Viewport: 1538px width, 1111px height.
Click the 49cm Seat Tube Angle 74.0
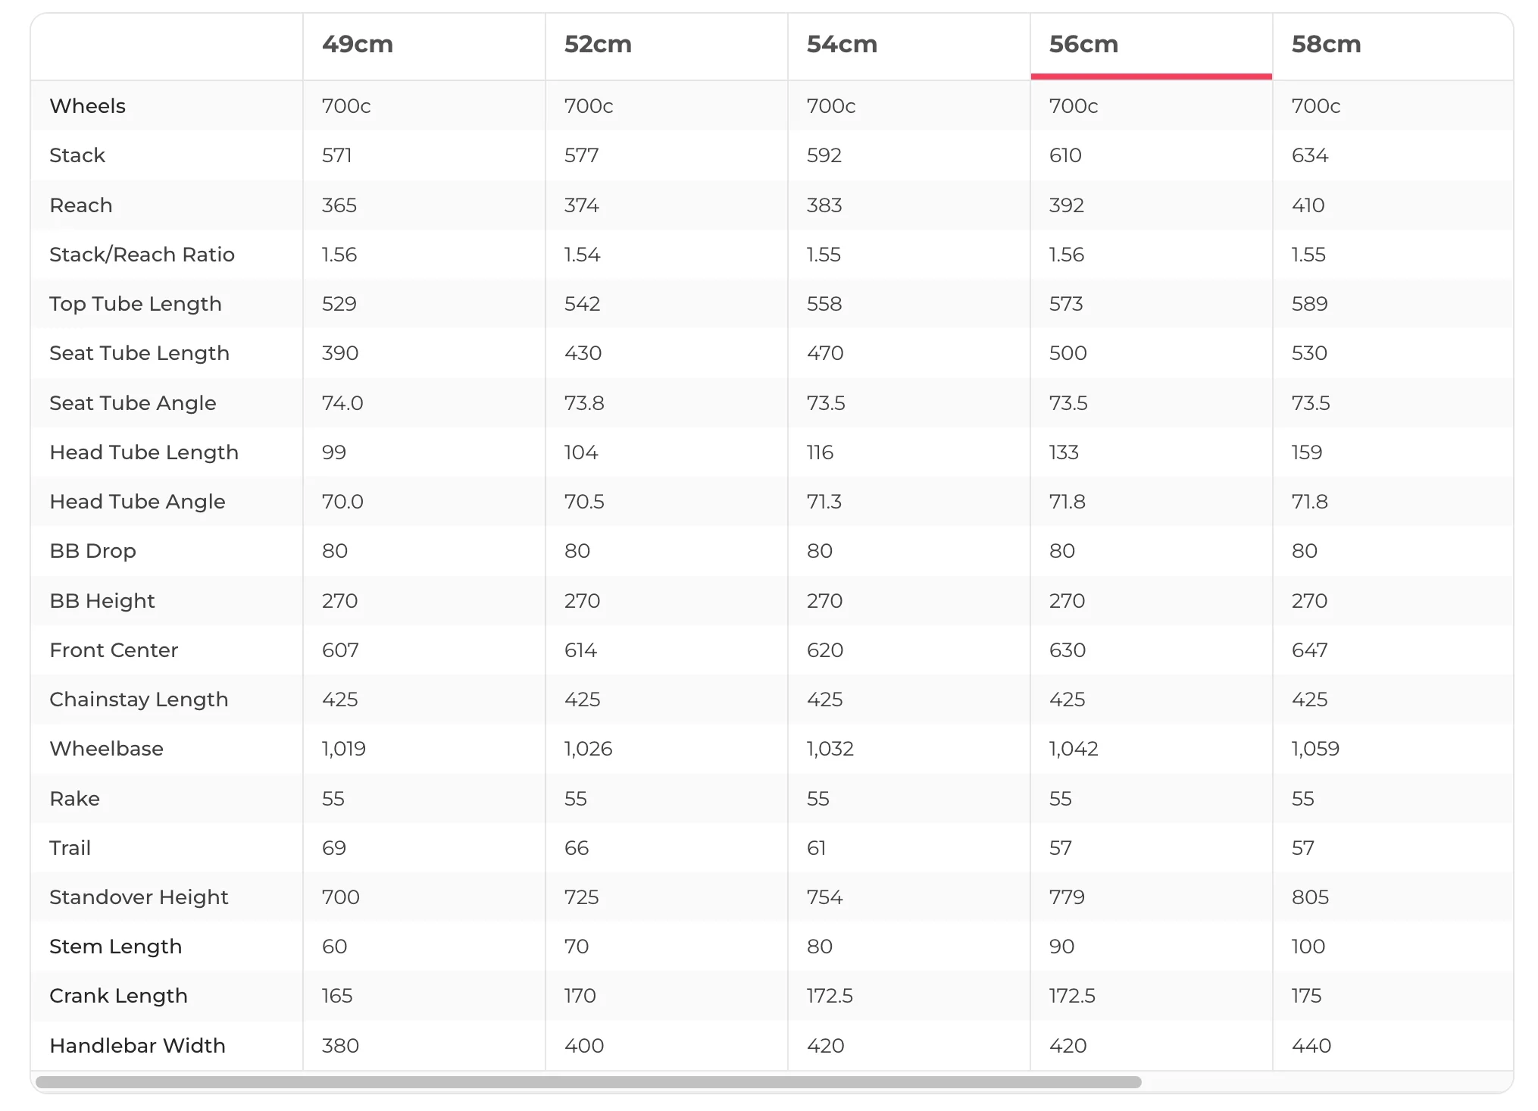tap(342, 403)
